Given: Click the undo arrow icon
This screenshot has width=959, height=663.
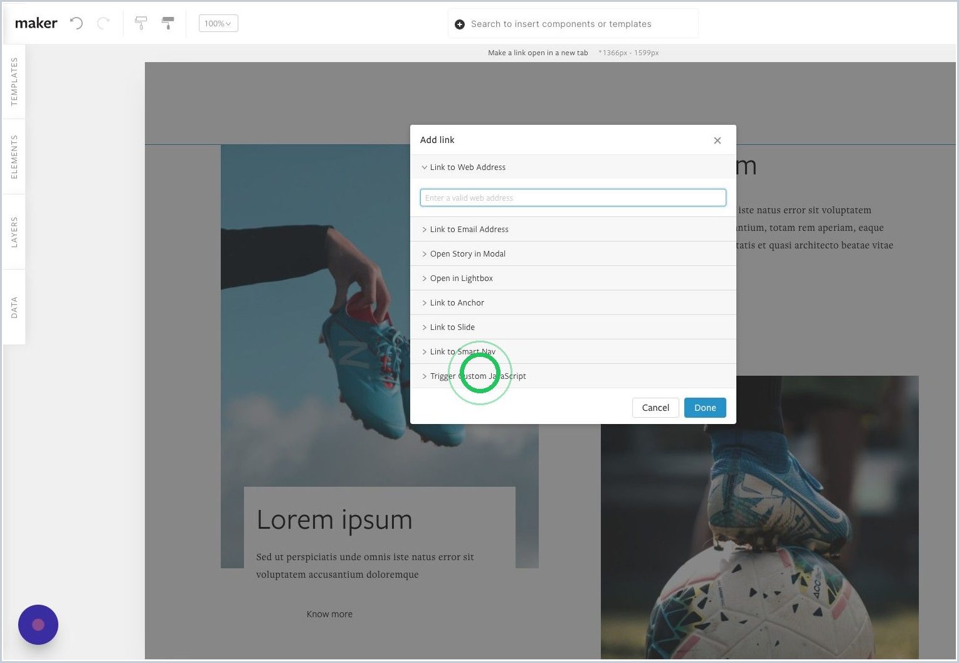Looking at the screenshot, I should pos(77,23).
